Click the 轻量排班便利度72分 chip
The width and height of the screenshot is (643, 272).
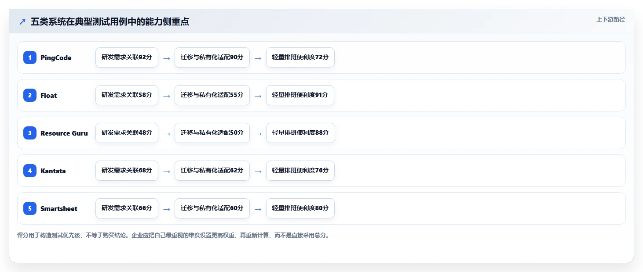300,57
